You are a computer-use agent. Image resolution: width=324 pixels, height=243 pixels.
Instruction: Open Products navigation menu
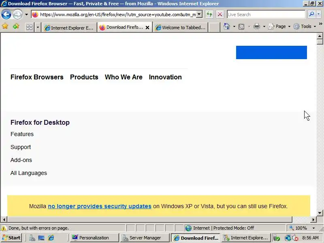(x=84, y=77)
